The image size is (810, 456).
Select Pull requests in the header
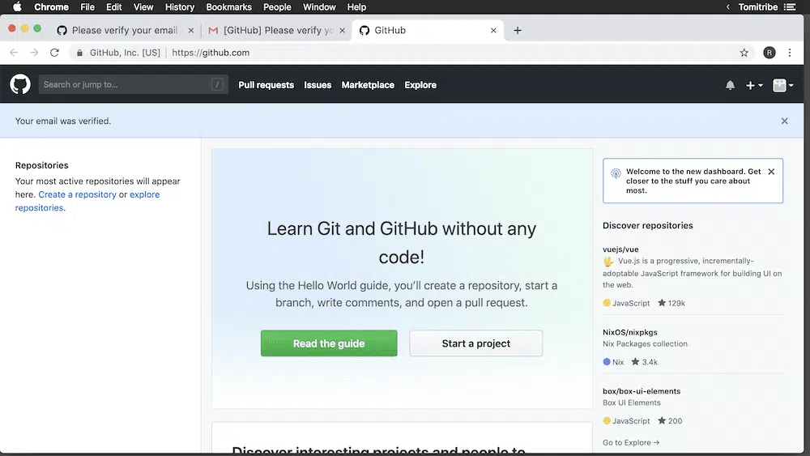tap(266, 85)
